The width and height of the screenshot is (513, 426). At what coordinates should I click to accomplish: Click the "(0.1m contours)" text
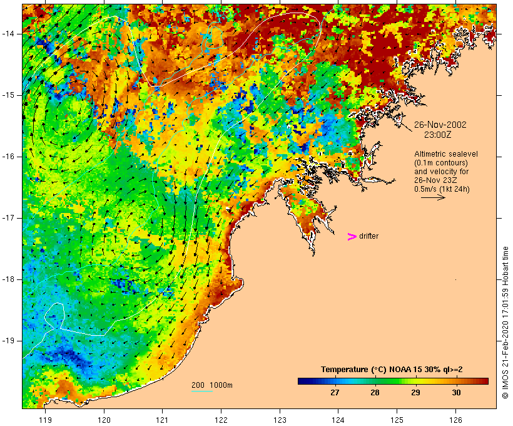[441, 163]
